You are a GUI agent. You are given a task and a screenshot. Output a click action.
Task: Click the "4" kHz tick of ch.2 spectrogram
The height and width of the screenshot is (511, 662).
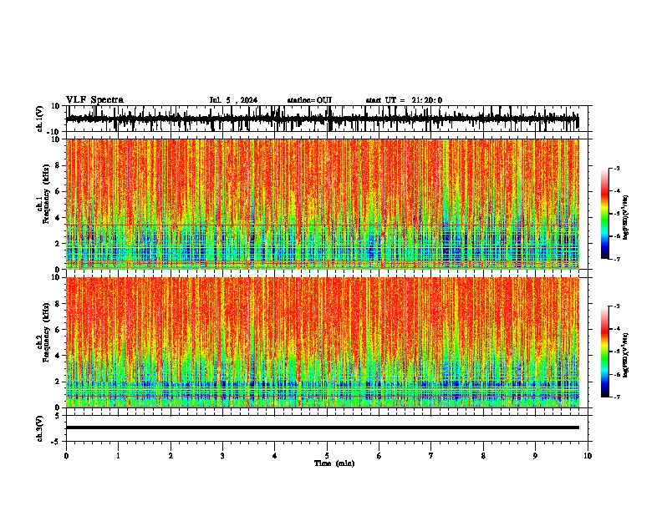58,356
